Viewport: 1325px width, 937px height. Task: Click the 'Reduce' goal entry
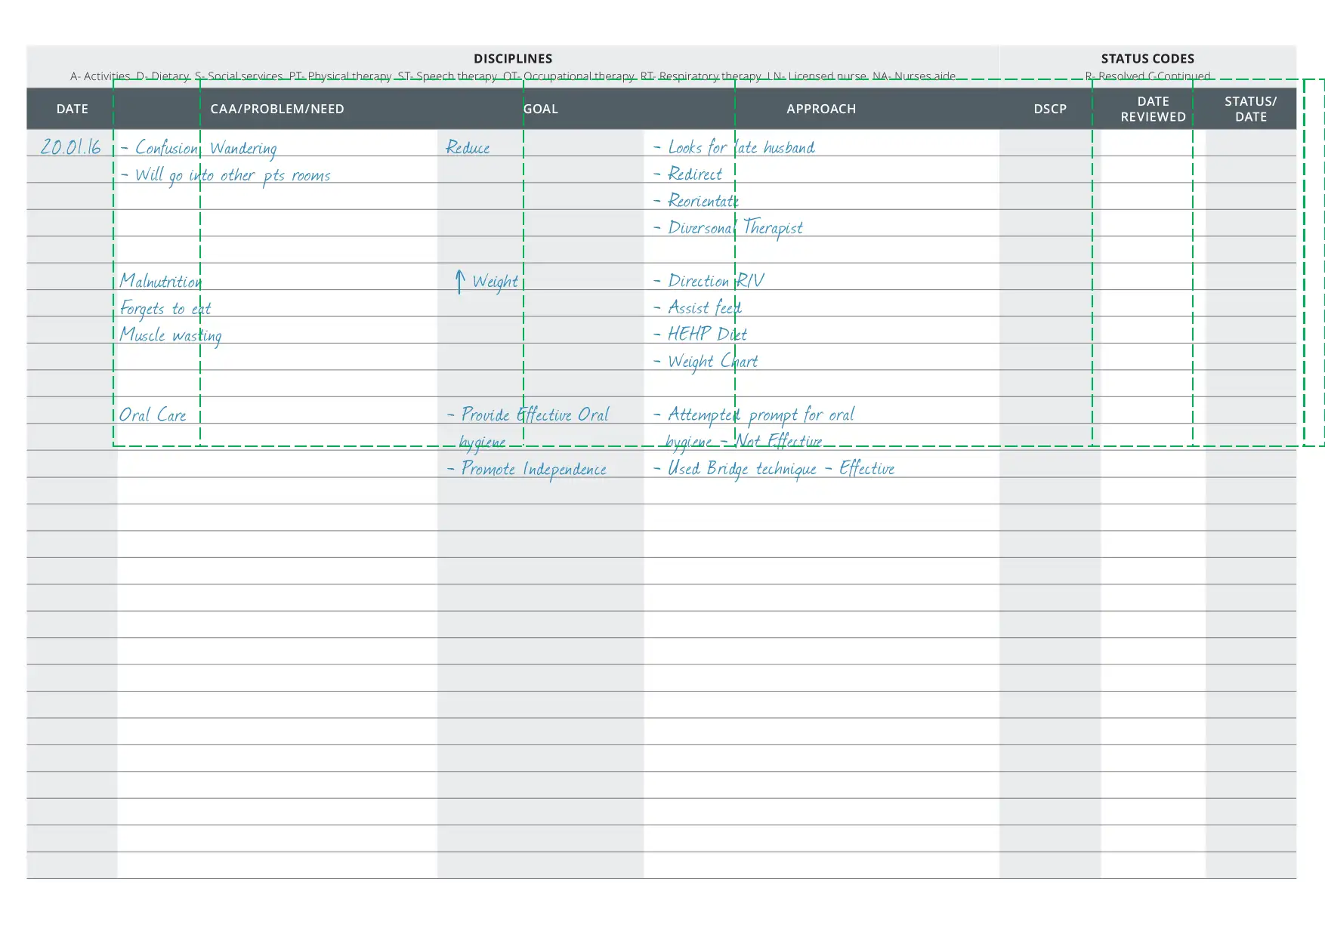468,147
